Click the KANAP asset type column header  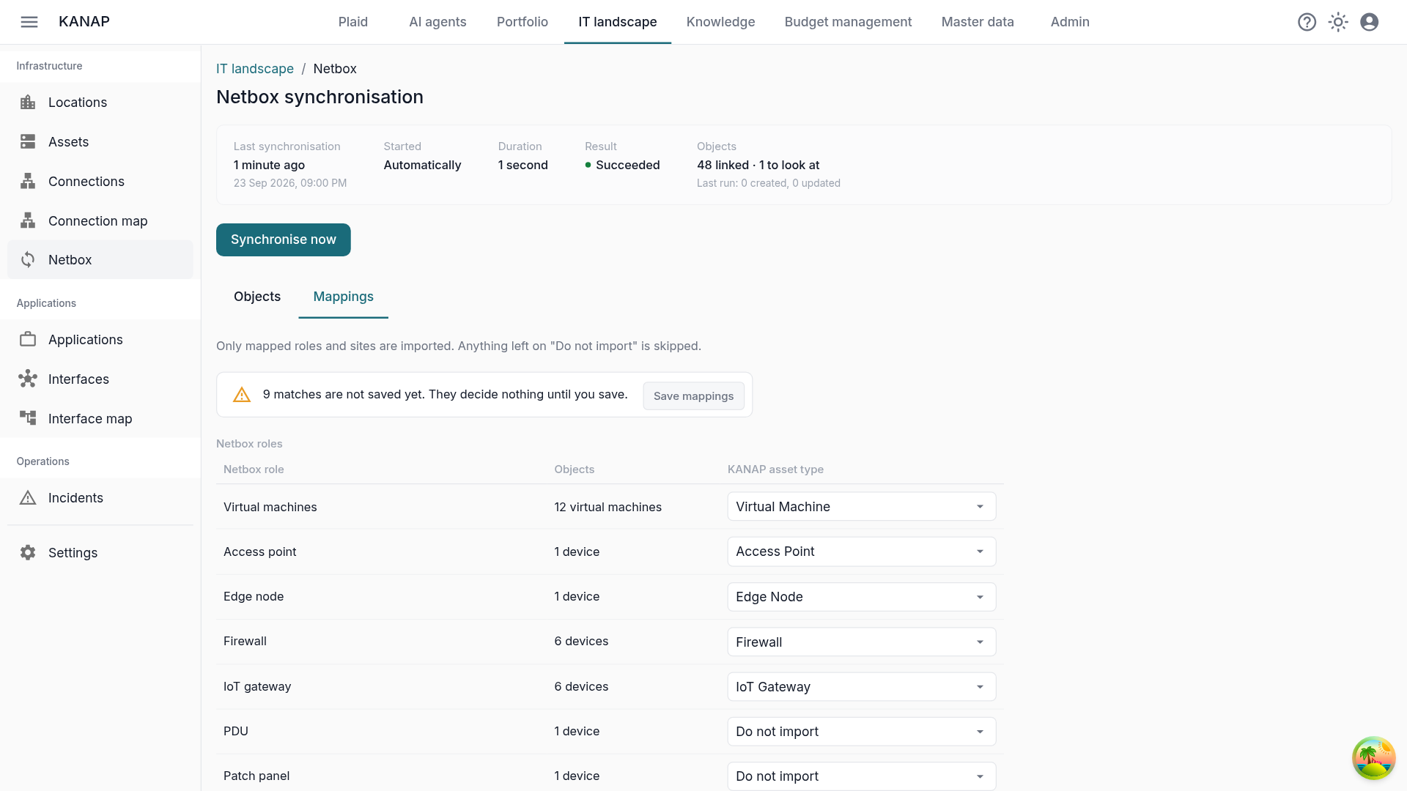(x=775, y=469)
